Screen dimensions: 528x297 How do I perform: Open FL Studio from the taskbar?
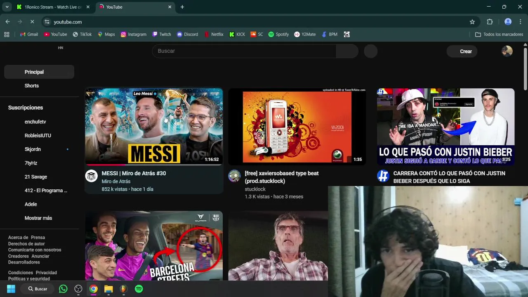(x=123, y=289)
